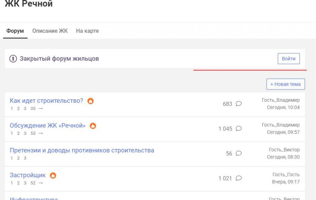The height and width of the screenshot is (200, 316).
Task: Open topic Претензии и доводы противников строительства
Action: [x=82, y=150]
